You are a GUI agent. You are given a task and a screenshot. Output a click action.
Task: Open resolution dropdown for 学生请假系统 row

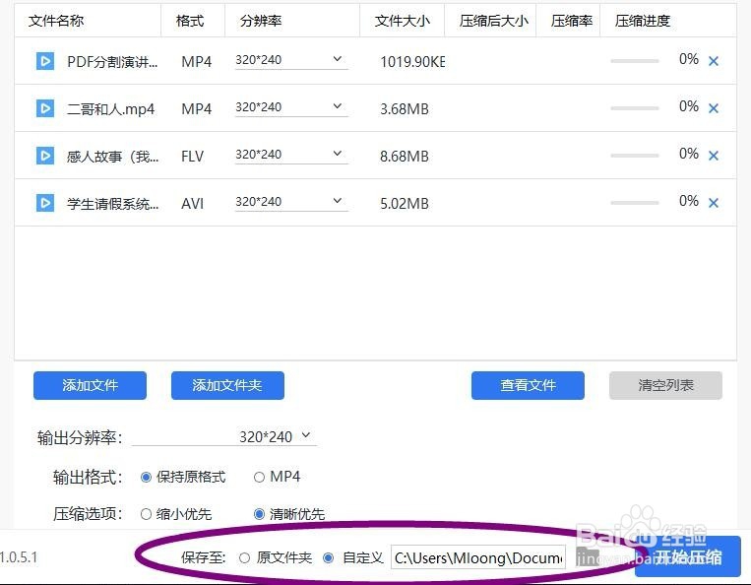(x=291, y=202)
